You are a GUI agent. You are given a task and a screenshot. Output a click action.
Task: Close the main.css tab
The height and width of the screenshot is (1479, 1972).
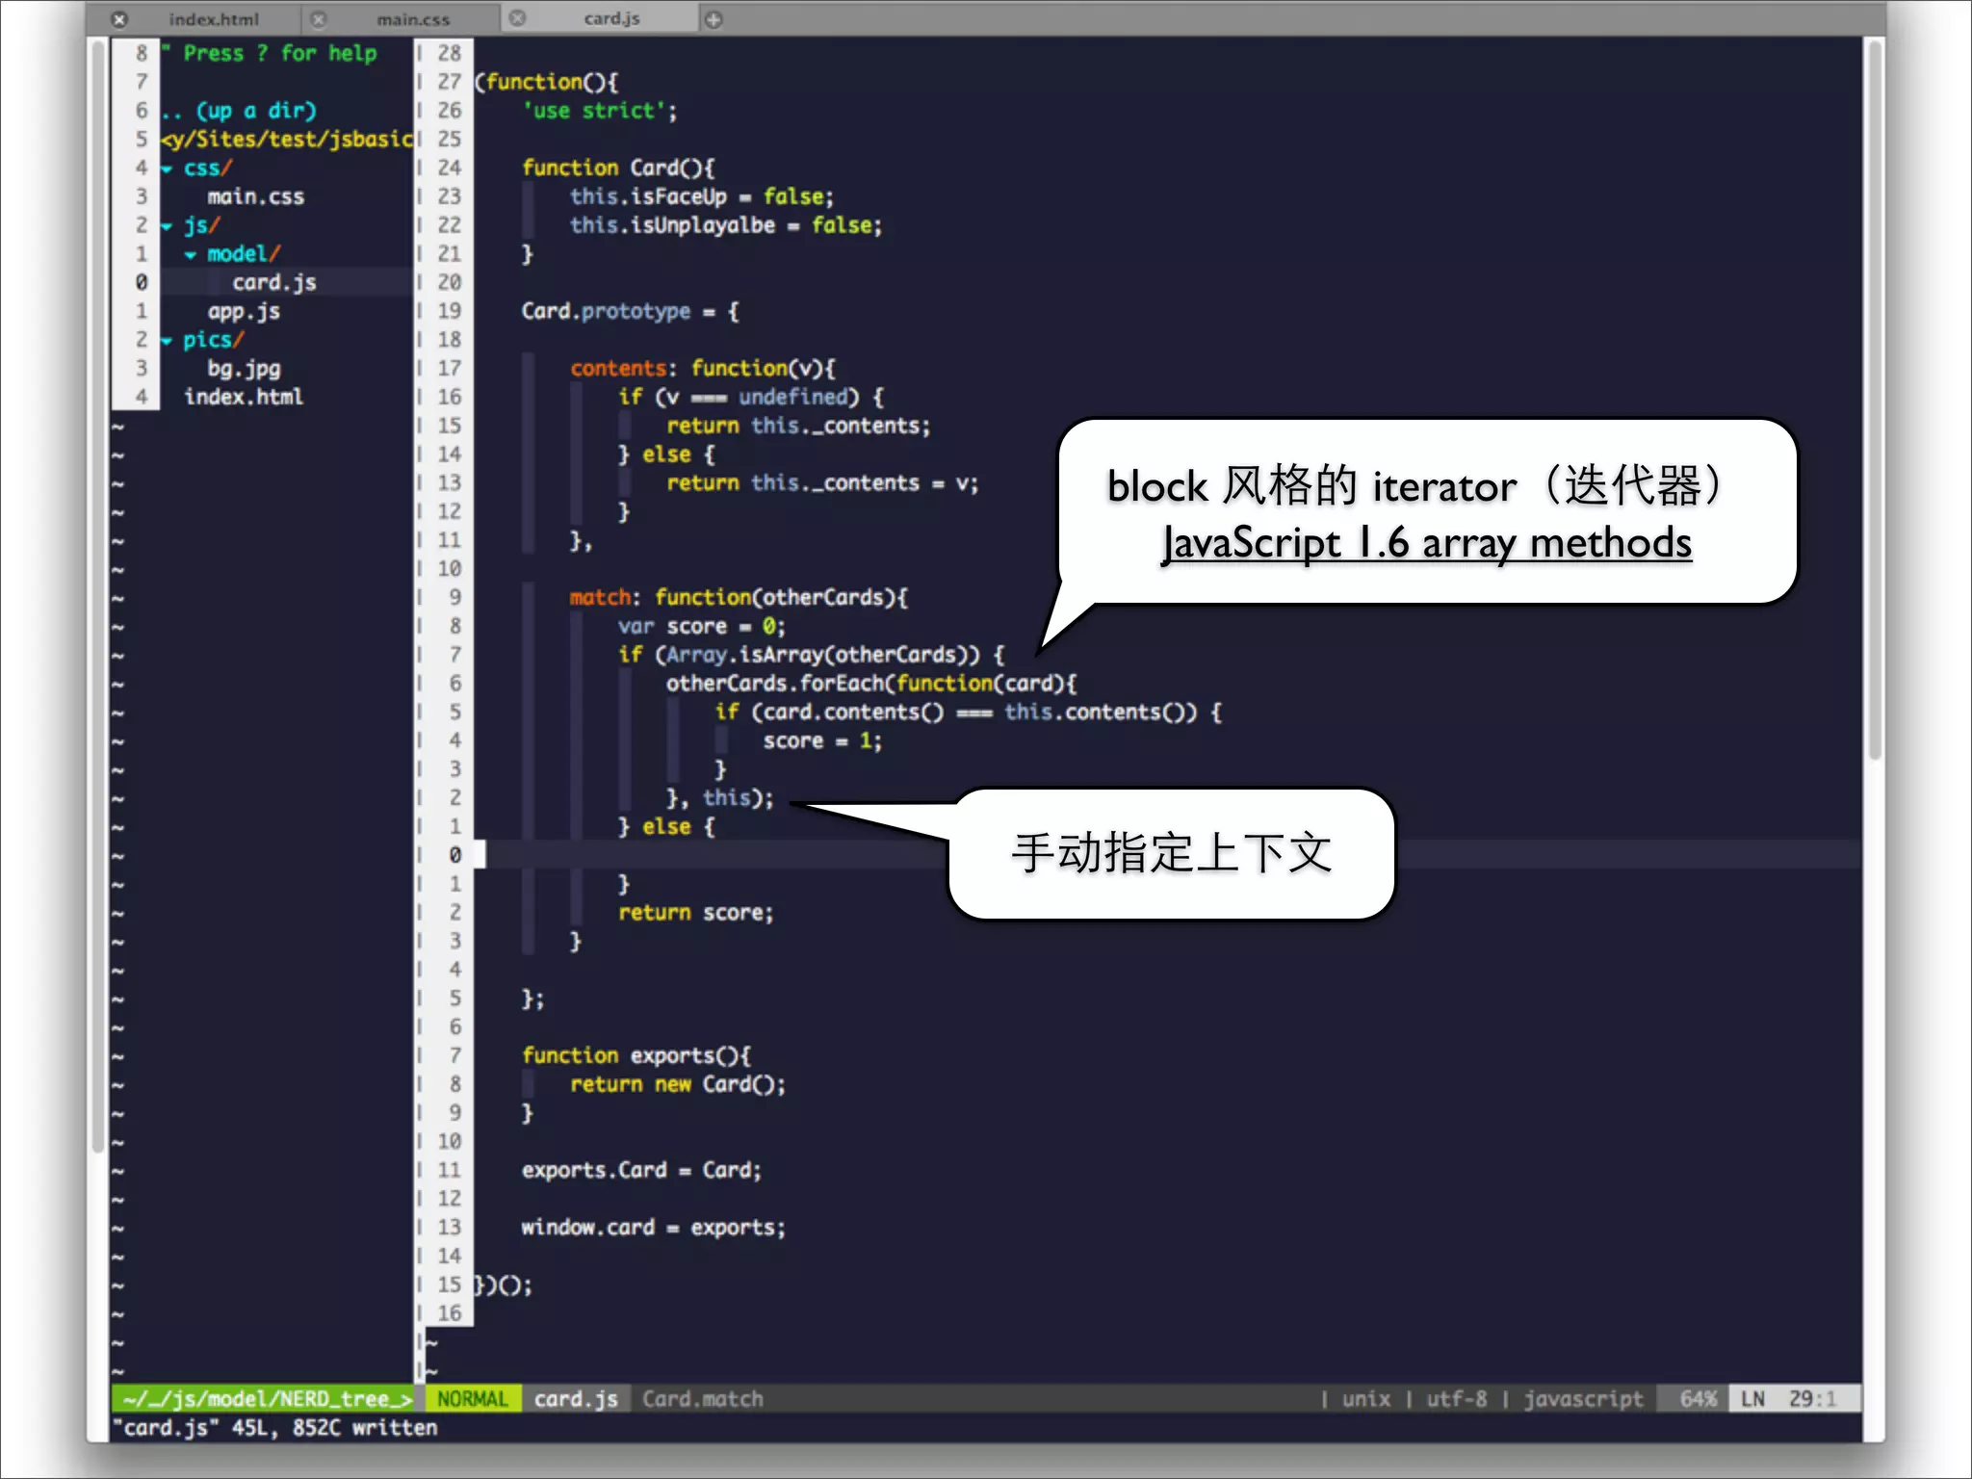pos(319,19)
